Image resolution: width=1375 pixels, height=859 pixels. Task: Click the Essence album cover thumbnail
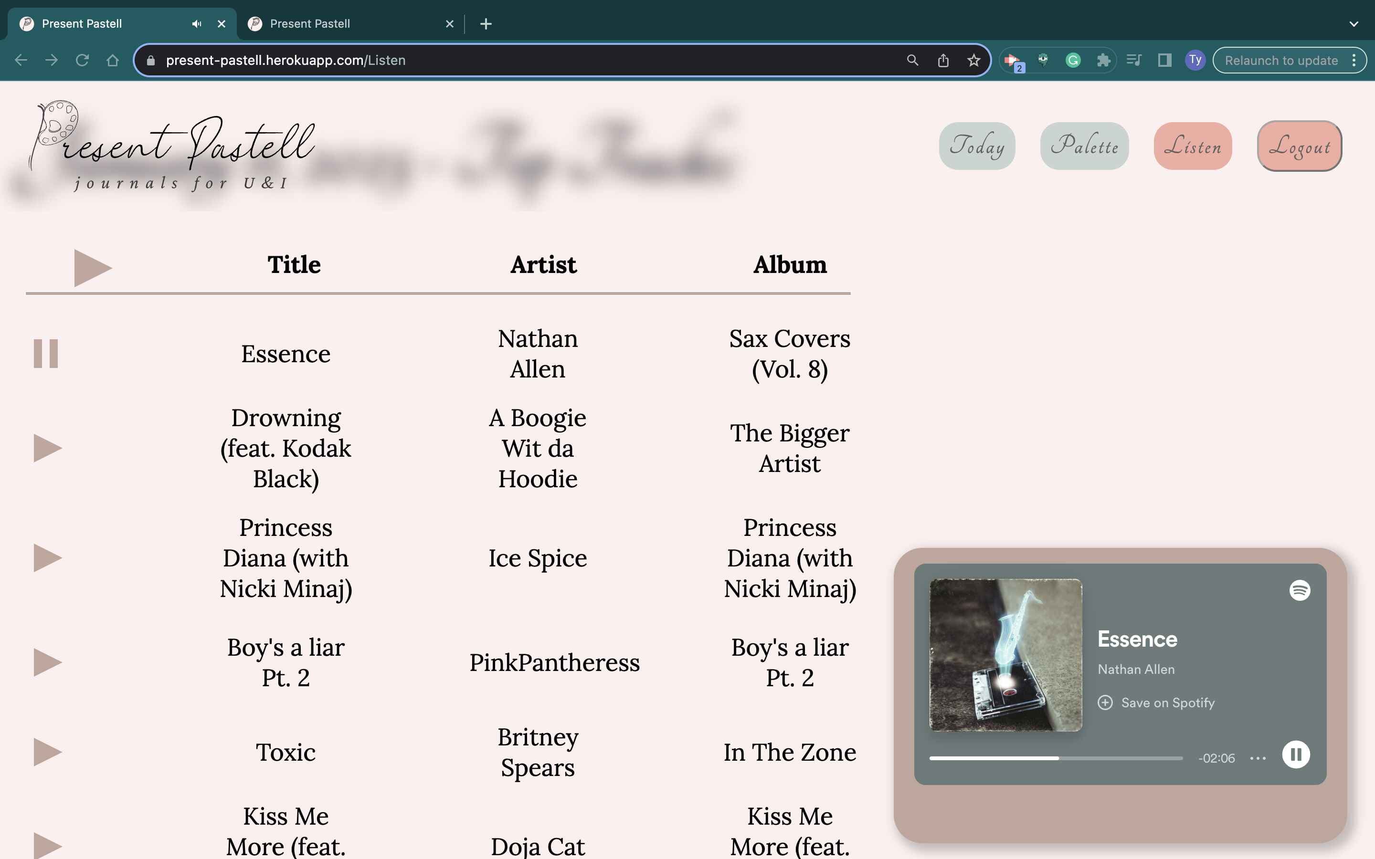[x=1005, y=654]
